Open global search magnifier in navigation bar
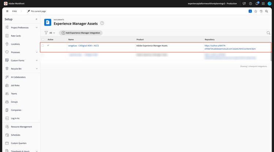The image size is (274, 152). pyautogui.click(x=266, y=11)
